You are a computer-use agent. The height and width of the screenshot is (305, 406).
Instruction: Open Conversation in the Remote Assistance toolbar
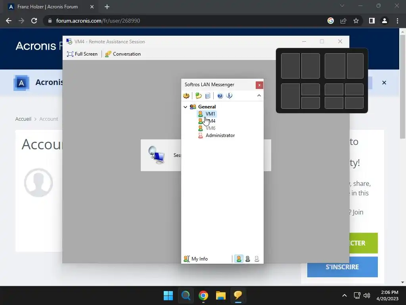[x=123, y=54]
